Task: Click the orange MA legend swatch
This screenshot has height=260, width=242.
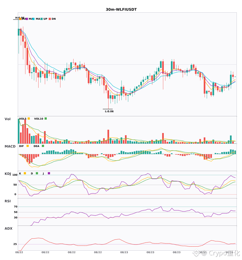Action: click(20, 19)
